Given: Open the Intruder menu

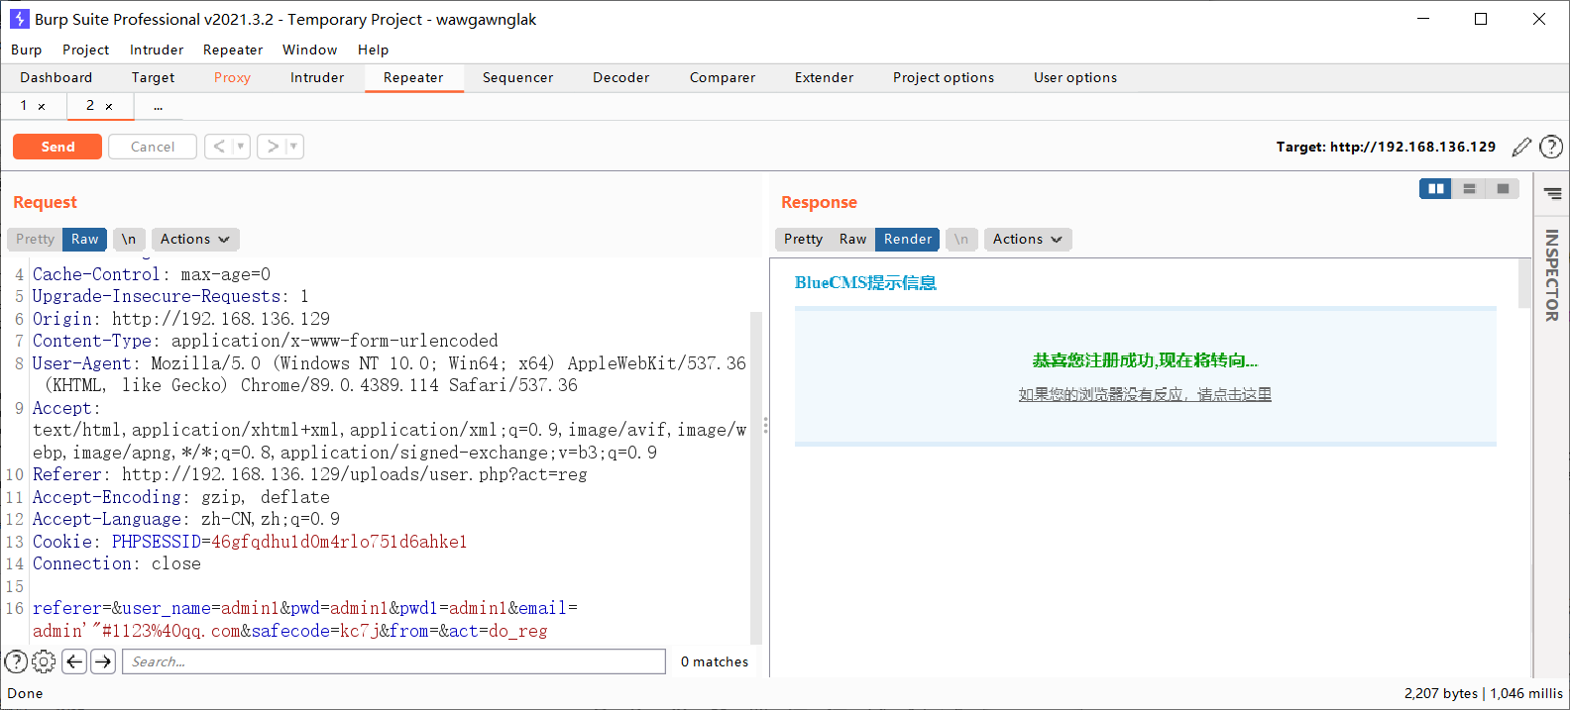Looking at the screenshot, I should (157, 50).
